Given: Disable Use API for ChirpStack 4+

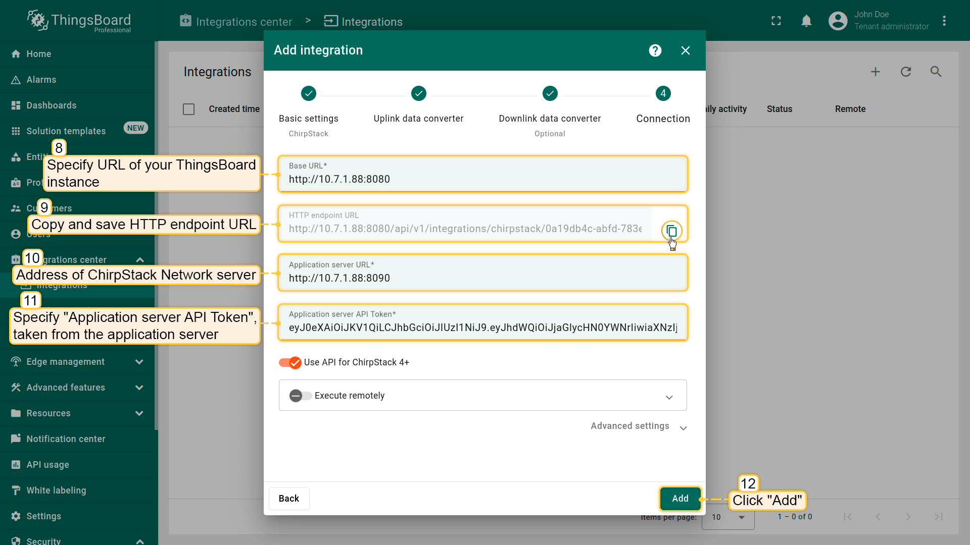Looking at the screenshot, I should (290, 362).
